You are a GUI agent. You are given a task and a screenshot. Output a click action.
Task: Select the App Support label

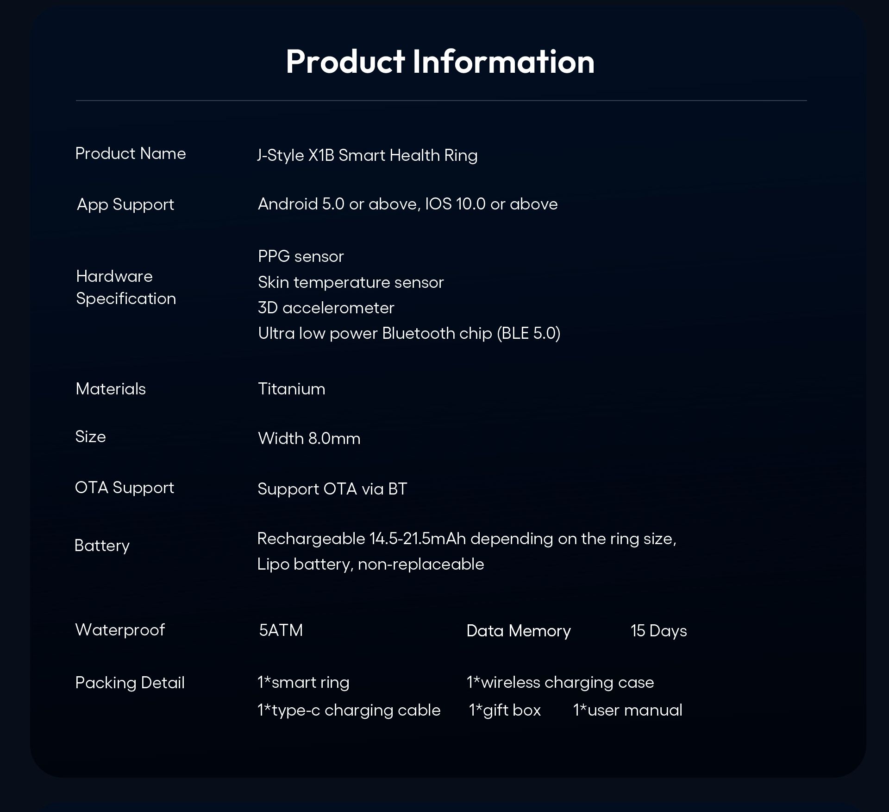point(125,204)
